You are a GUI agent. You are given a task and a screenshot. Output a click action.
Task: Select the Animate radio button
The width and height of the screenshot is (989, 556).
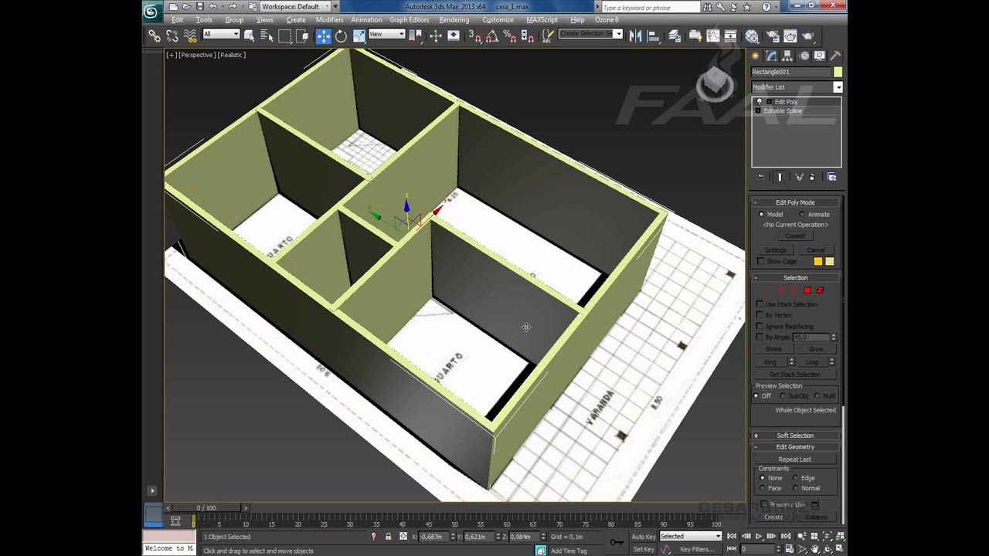click(x=802, y=215)
